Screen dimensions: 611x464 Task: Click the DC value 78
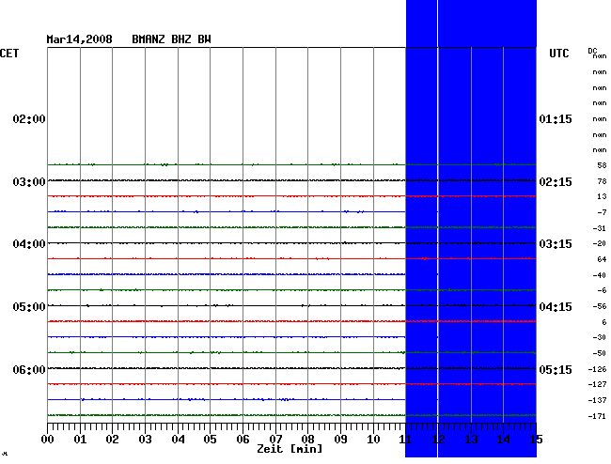[x=602, y=181]
